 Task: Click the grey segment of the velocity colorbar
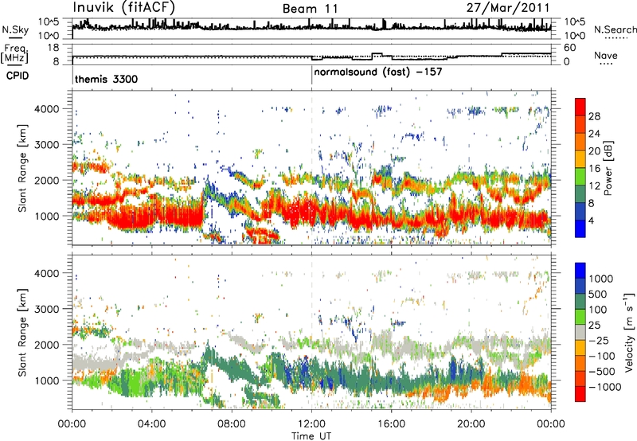pyautogui.click(x=580, y=333)
